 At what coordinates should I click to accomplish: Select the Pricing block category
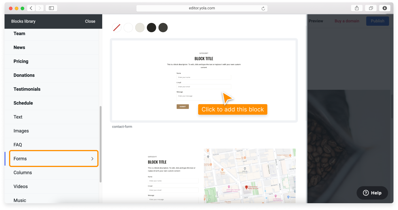(21, 61)
